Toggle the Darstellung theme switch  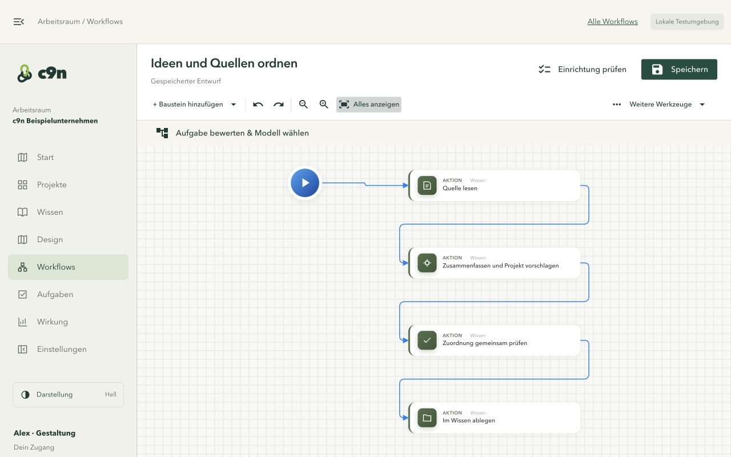[68, 395]
